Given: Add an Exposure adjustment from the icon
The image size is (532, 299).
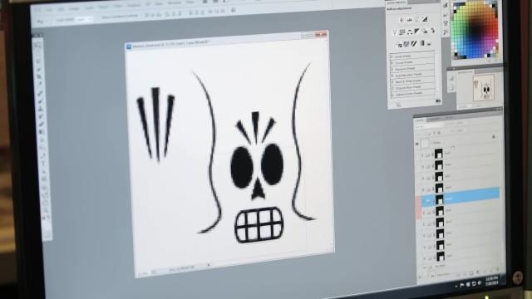Looking at the screenshot, I should 425,19.
